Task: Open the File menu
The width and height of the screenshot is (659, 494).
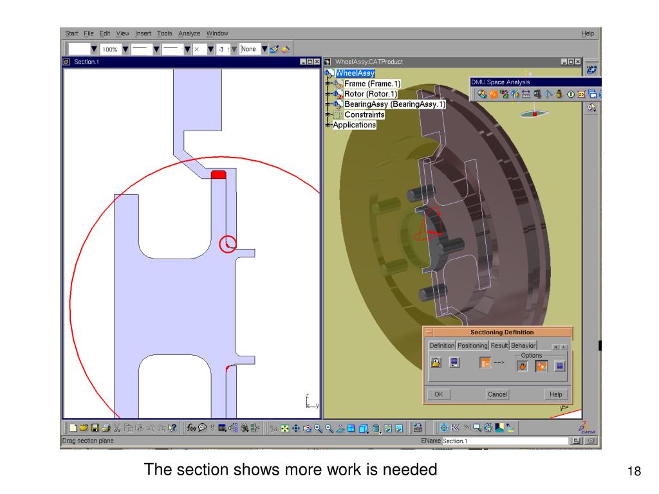Action: click(x=89, y=33)
